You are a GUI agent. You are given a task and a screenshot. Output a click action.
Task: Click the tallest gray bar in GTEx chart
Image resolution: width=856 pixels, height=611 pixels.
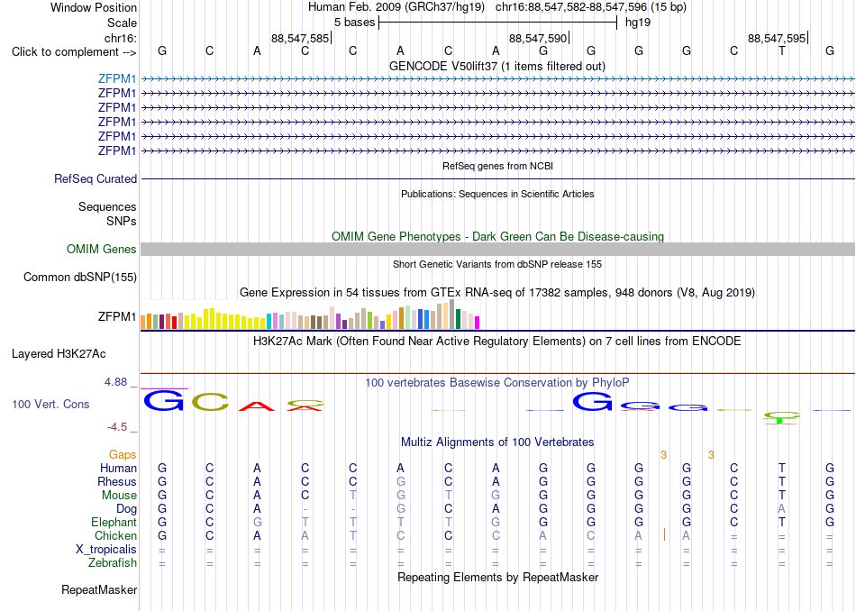coord(452,315)
